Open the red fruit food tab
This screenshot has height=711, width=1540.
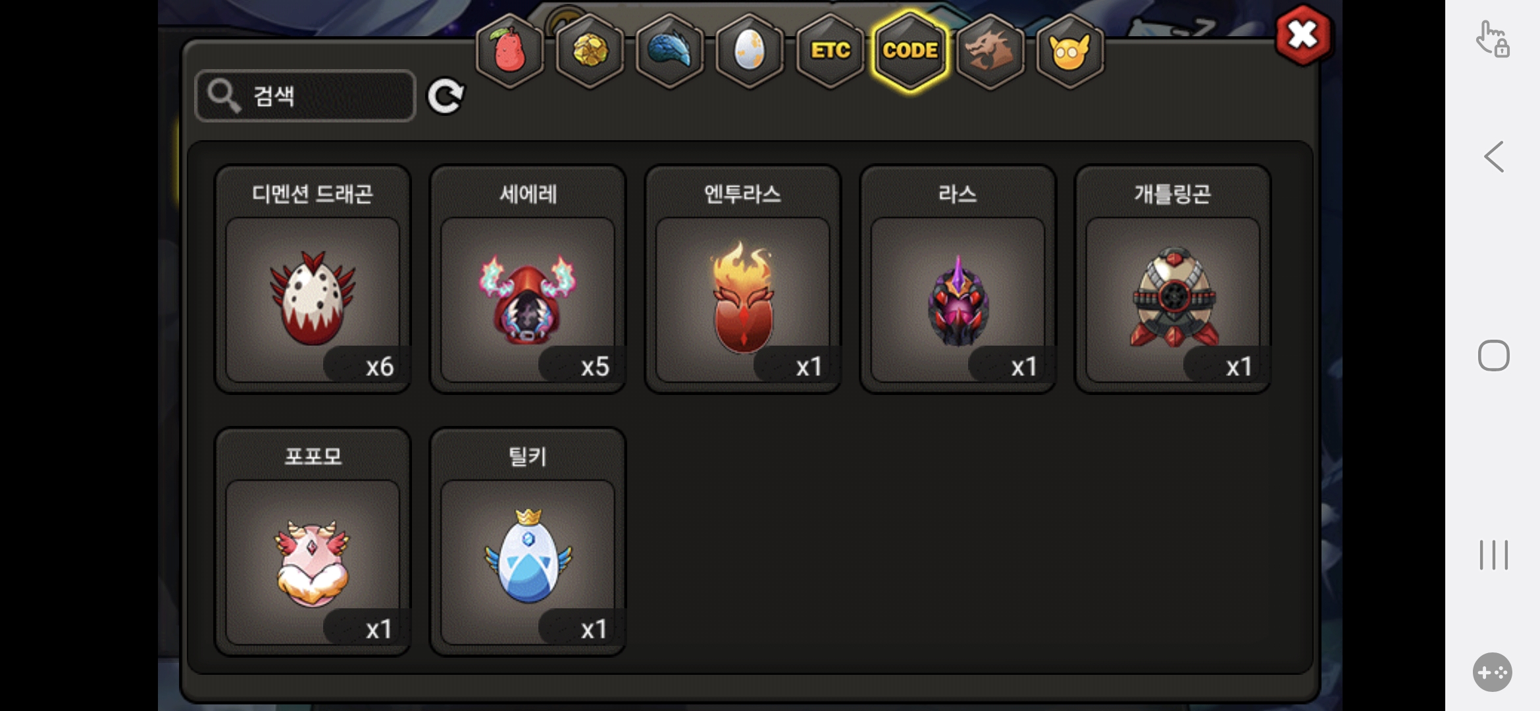click(x=509, y=51)
